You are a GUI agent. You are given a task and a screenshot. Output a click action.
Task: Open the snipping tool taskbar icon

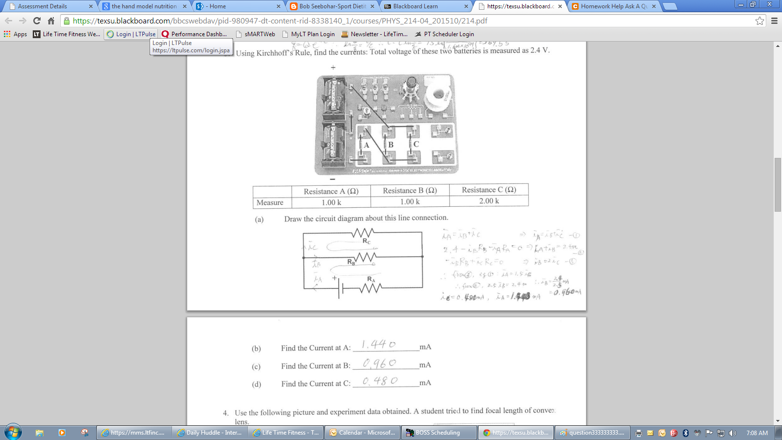(85, 433)
